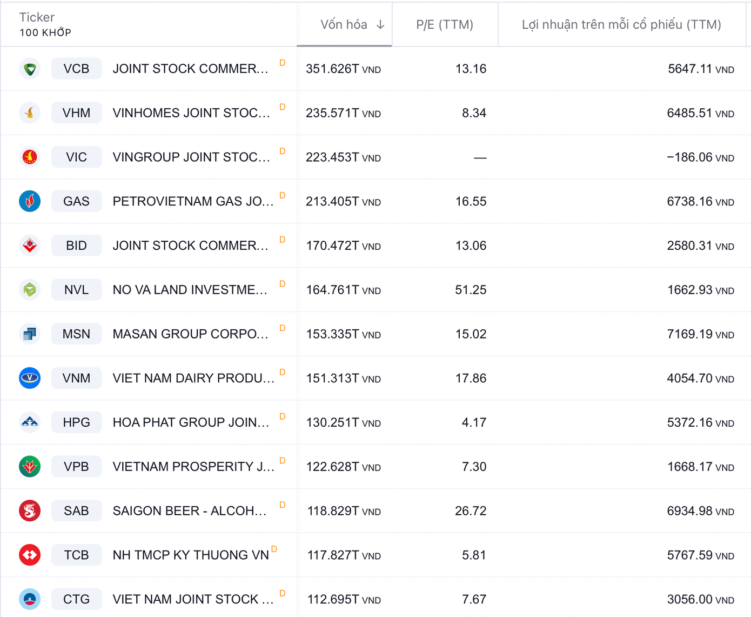Select the 100 KHỚP counter under Ticker

coord(45,32)
